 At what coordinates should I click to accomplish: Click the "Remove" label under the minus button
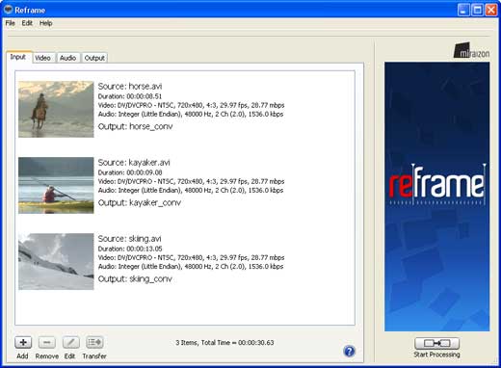click(x=47, y=356)
